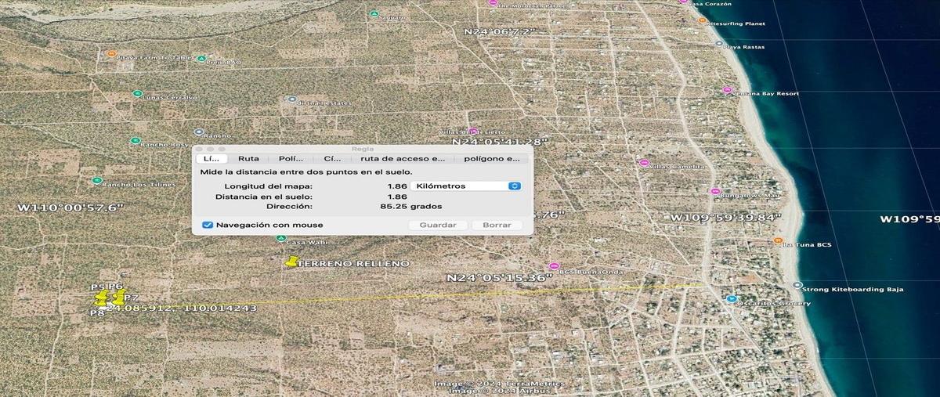Screen dimensions: 940x397
Task: Open the La Tuna BCS restaurant marker
Action: [x=778, y=241]
